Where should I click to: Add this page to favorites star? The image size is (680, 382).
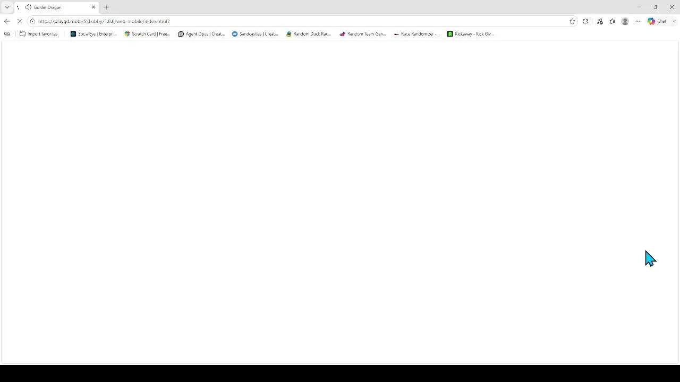pyautogui.click(x=572, y=21)
